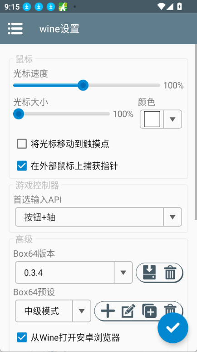Edit the current Box64 preset
The height and width of the screenshot is (352, 197).
point(128,311)
